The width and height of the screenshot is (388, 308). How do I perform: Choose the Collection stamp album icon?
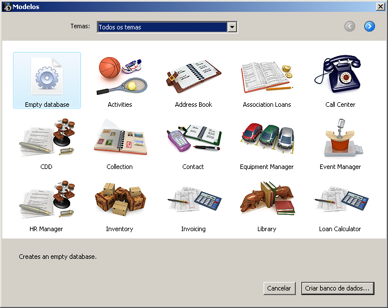pos(120,139)
